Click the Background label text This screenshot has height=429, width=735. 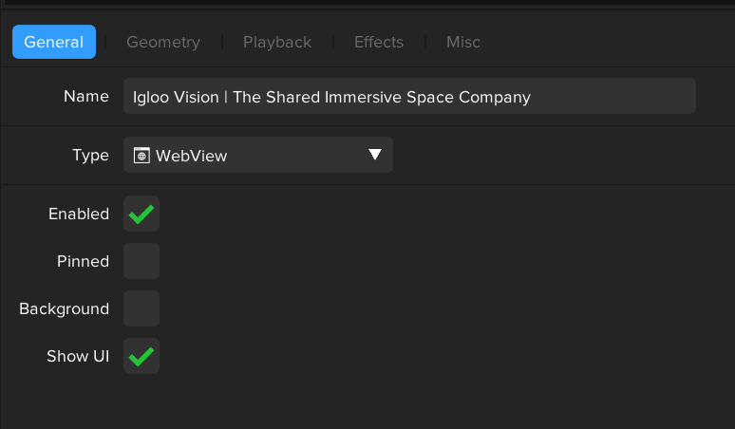click(64, 309)
